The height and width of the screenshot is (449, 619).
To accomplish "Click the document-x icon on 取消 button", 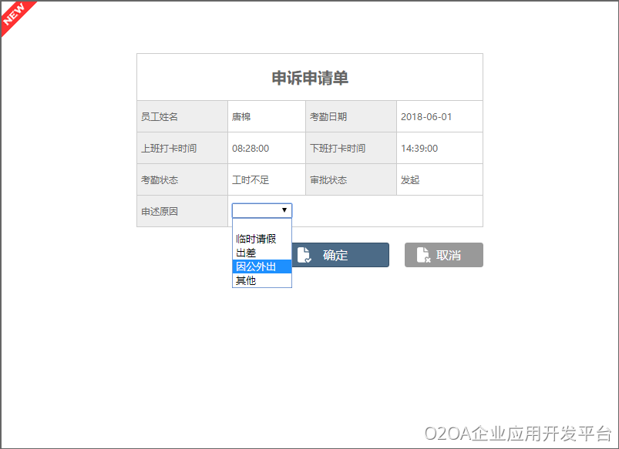I will click(x=423, y=255).
